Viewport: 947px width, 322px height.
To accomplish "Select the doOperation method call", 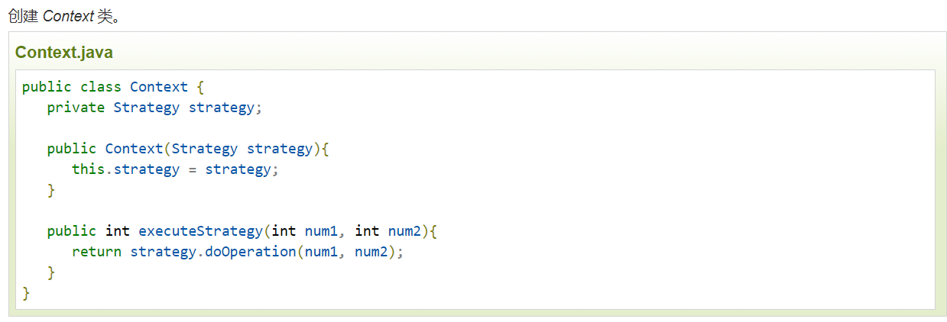I will (x=250, y=252).
